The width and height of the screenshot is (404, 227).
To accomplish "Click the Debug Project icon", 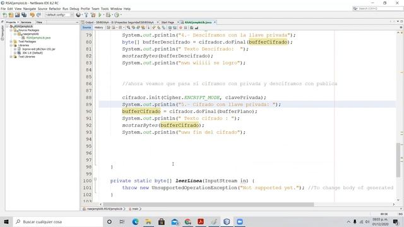I will tap(108, 15).
